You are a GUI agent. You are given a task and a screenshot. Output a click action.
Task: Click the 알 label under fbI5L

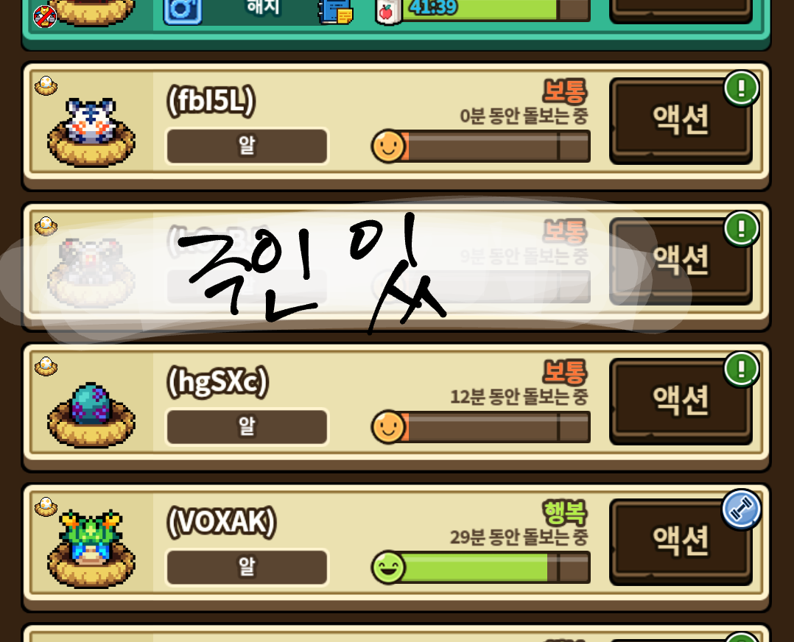247,146
